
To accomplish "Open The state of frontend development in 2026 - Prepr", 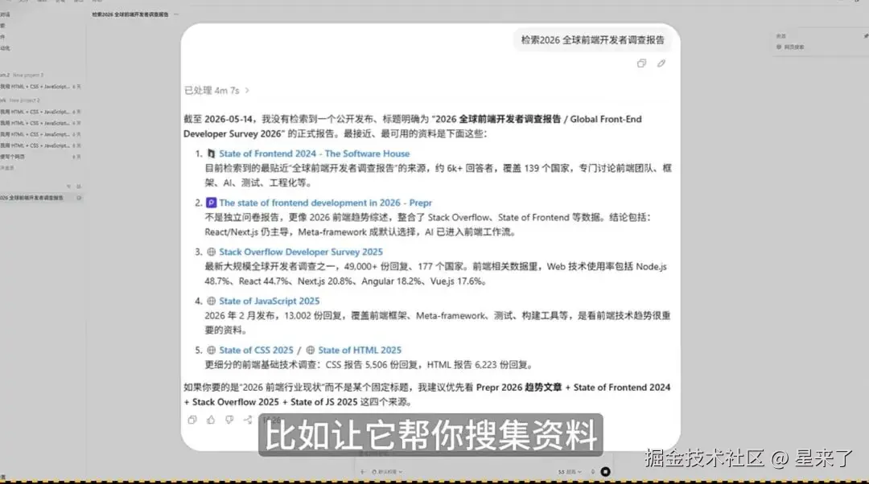I will point(325,203).
